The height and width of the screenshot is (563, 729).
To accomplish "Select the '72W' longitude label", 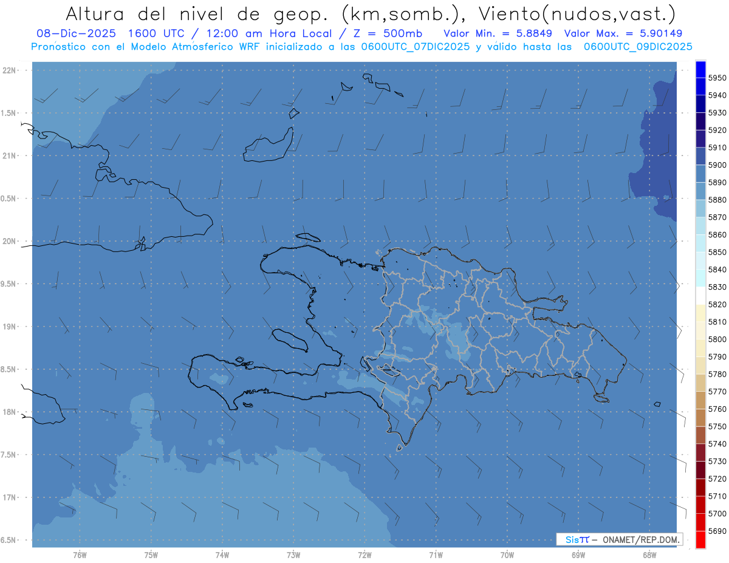I will 364,555.
